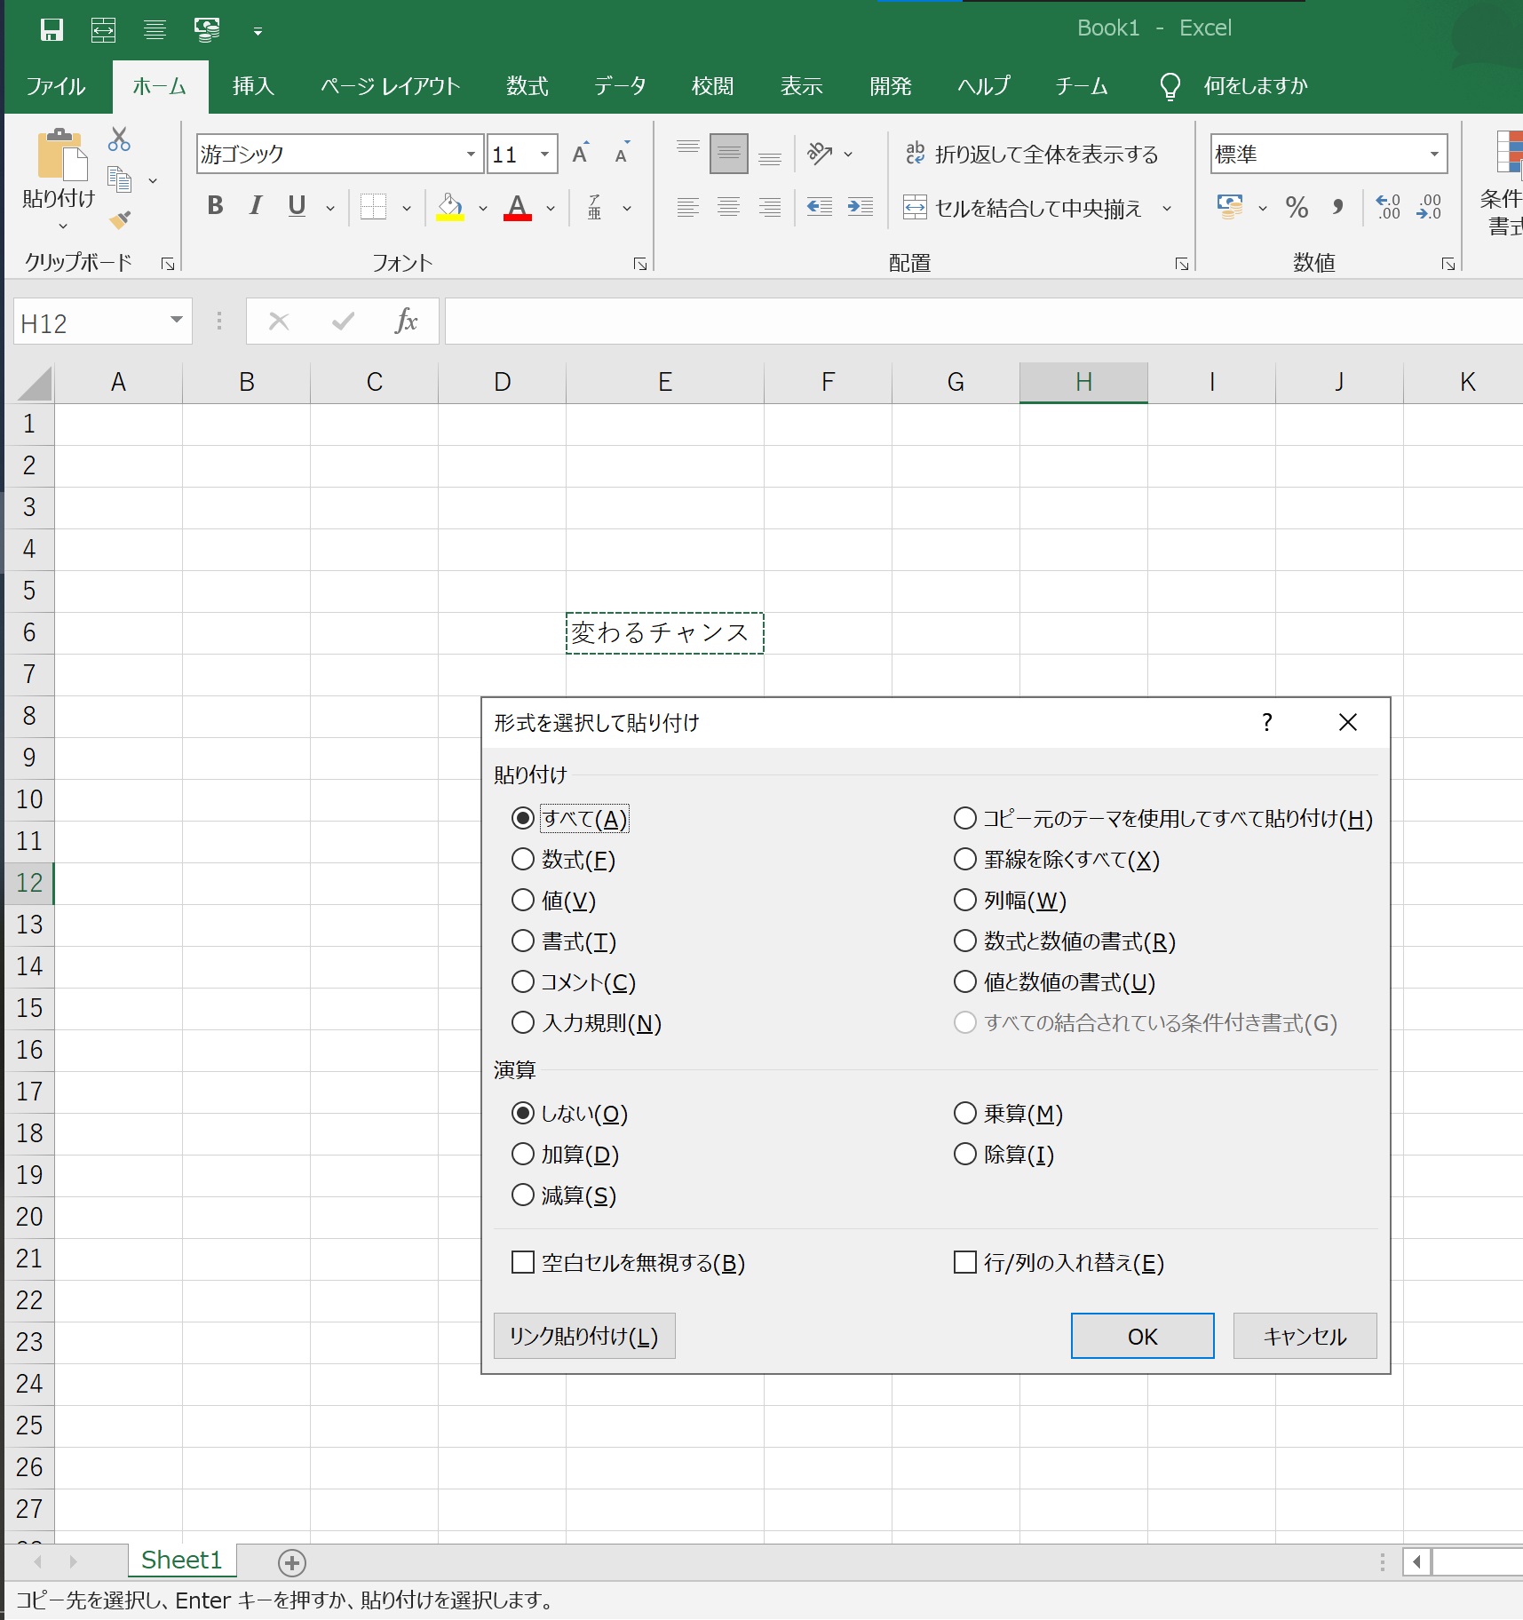This screenshot has width=1523, height=1620.
Task: Click the decrease indent icon
Action: coord(819,208)
